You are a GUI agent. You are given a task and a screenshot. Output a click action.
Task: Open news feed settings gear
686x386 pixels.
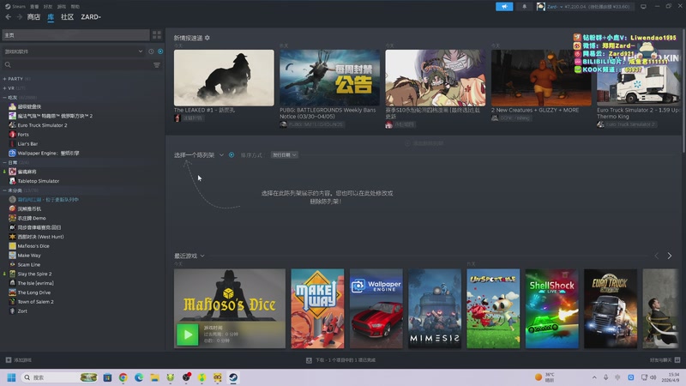click(208, 38)
